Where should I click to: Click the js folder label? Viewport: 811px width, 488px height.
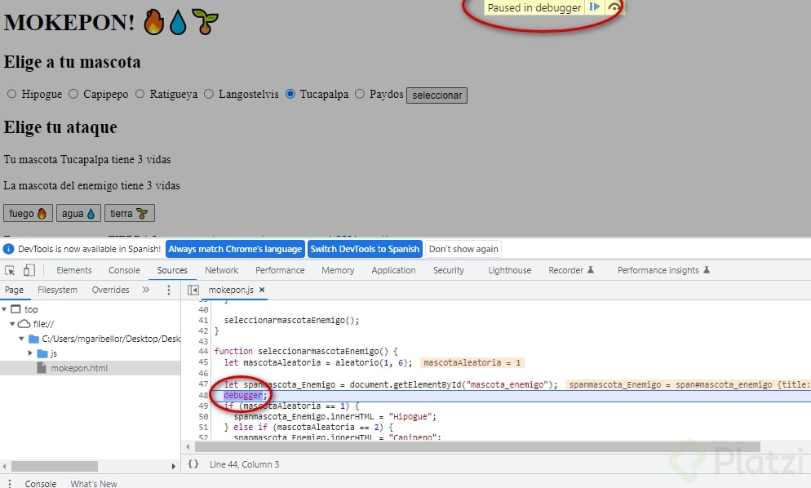click(54, 353)
